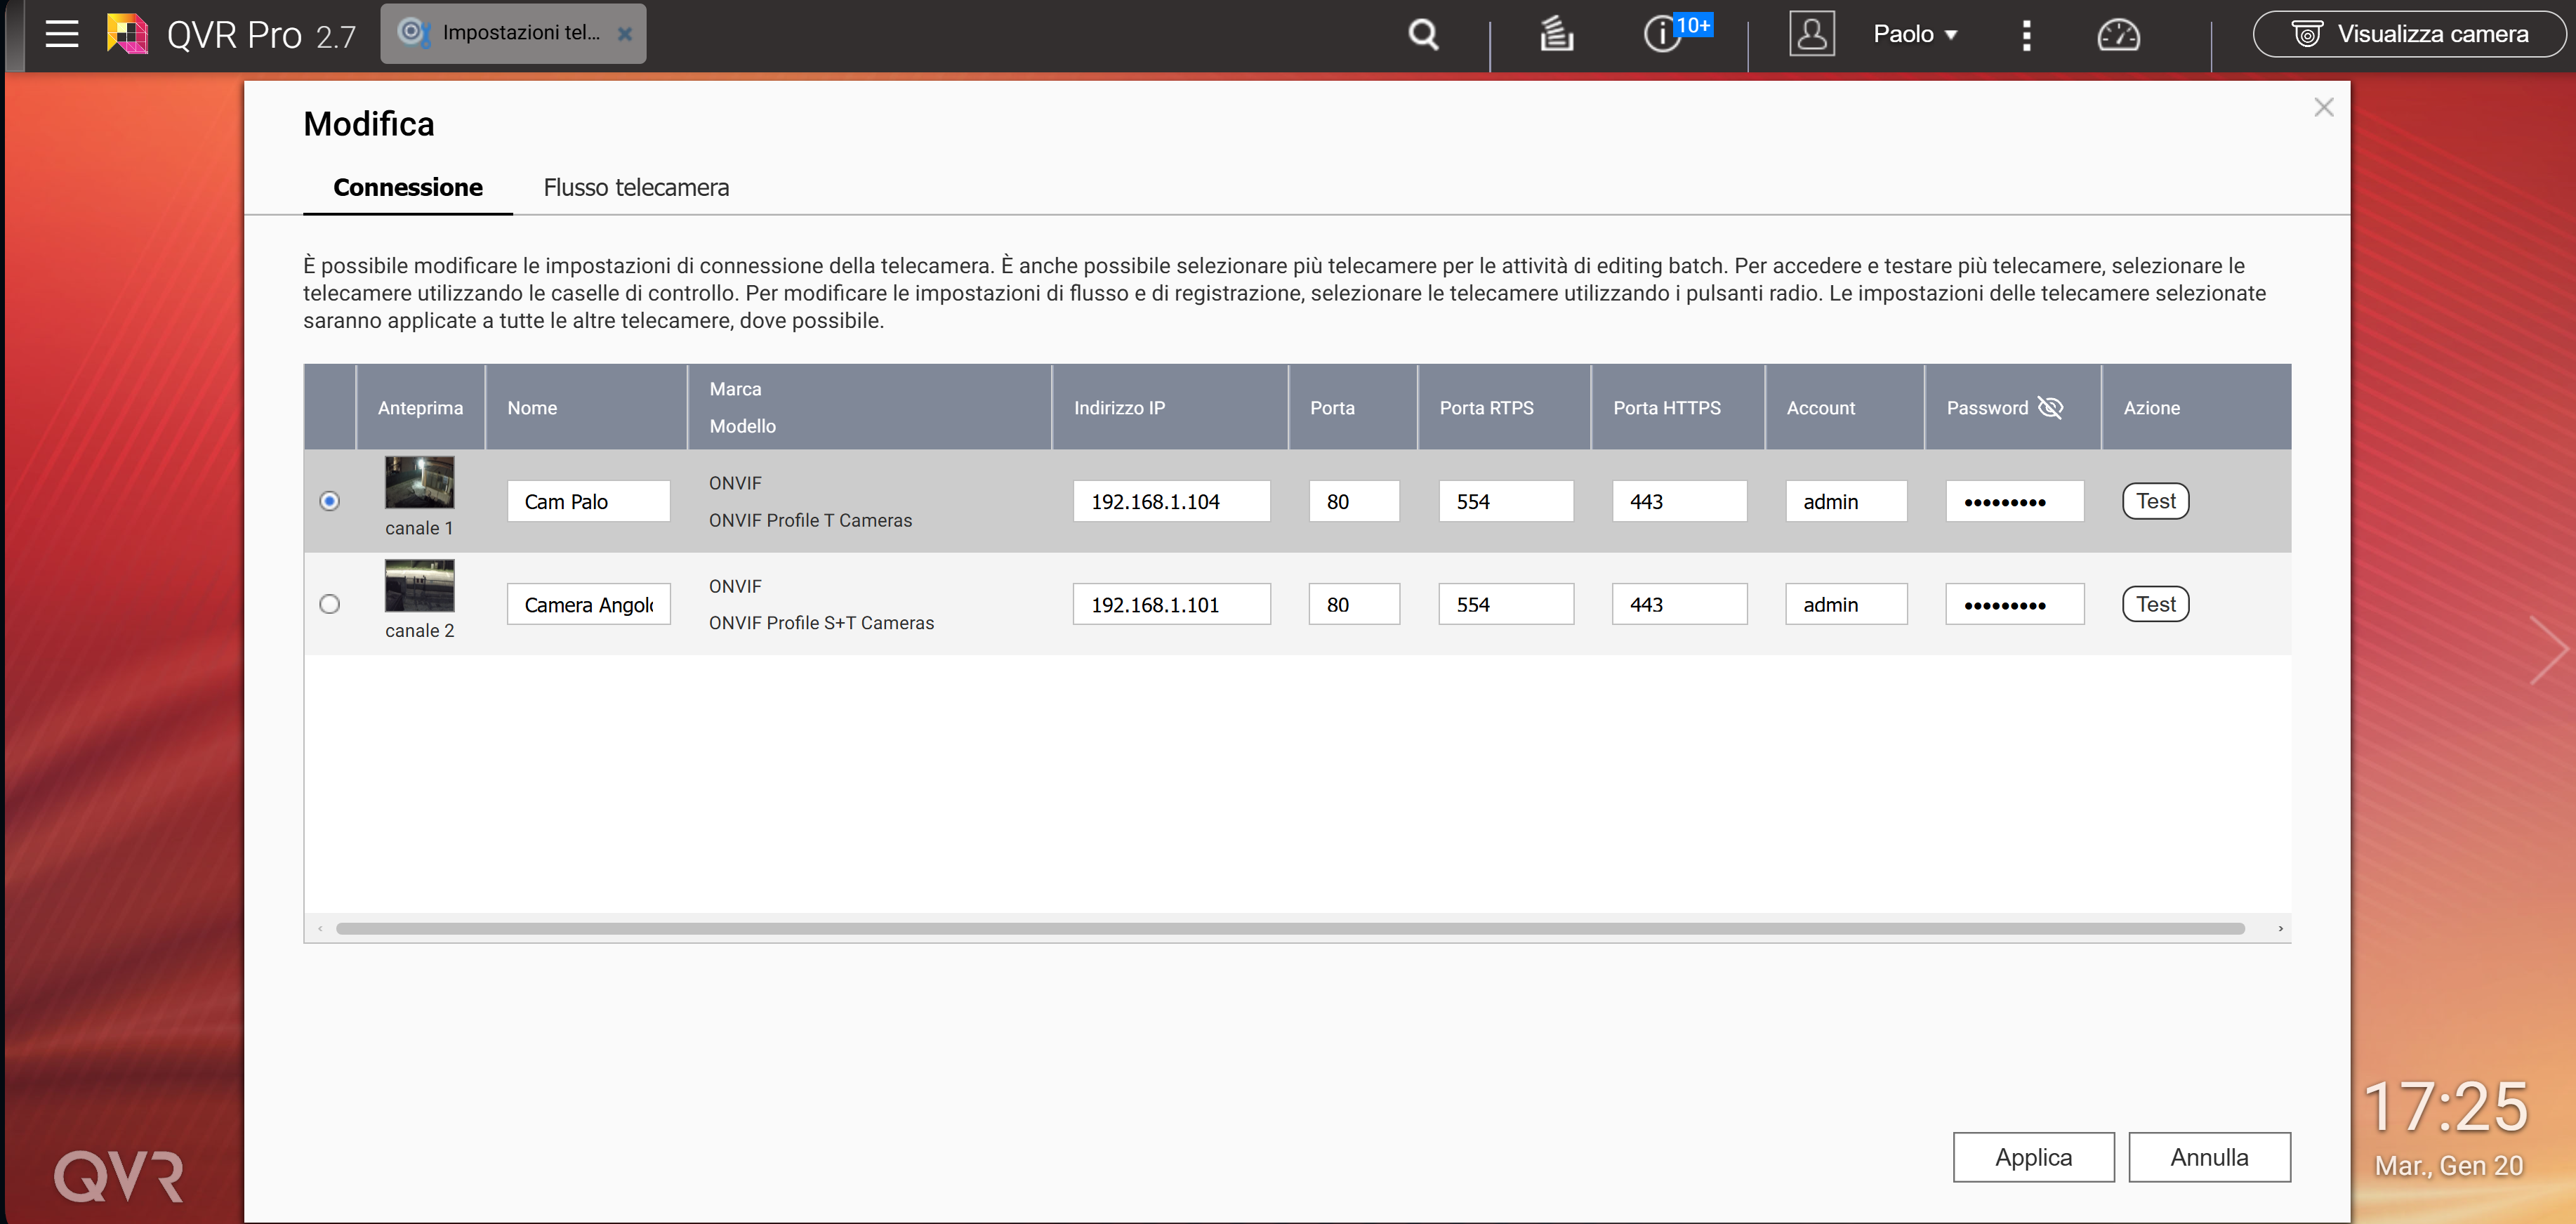The image size is (2576, 1224).
Task: Switch to the Flusso telecamera tab
Action: [x=636, y=188]
